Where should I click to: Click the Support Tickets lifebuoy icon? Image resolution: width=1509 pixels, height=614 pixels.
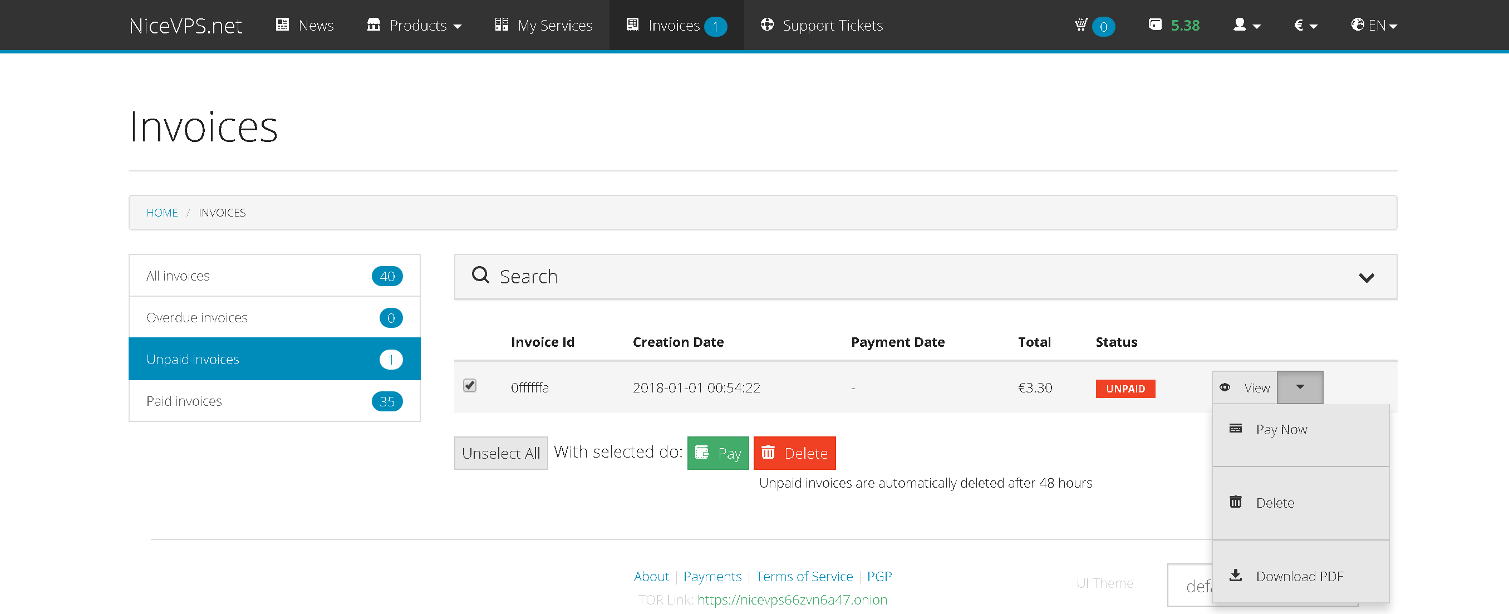click(x=767, y=24)
